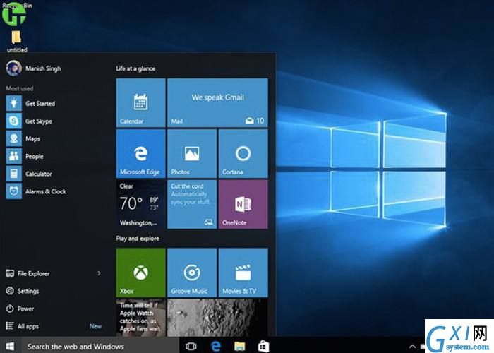494x353 pixels.
Task: Open the Calendar tile
Action: click(141, 103)
